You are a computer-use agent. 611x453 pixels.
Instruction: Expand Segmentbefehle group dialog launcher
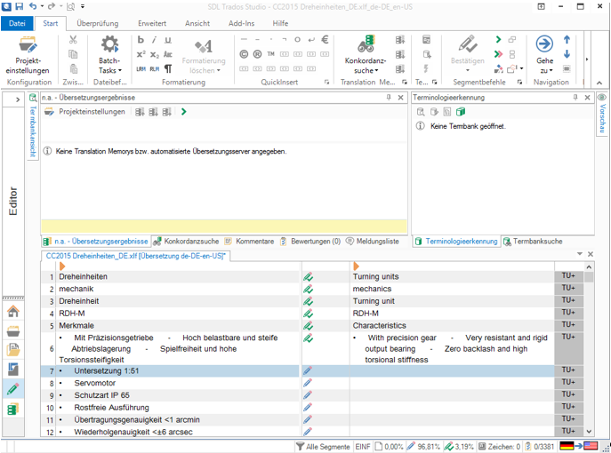coord(519,82)
